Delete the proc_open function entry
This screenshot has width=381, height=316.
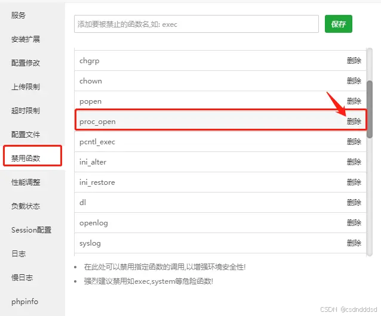pos(354,121)
